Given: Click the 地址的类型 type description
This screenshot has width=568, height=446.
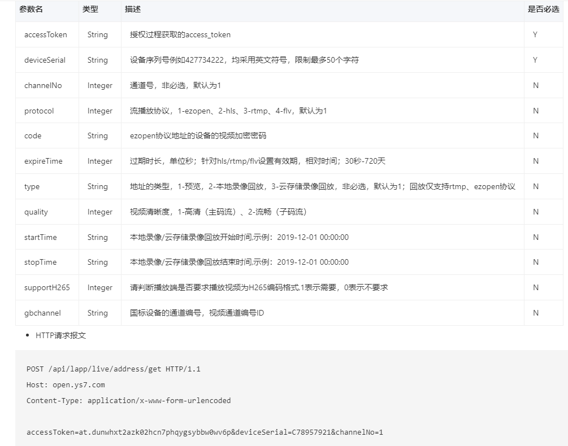Looking at the screenshot, I should 323,187.
